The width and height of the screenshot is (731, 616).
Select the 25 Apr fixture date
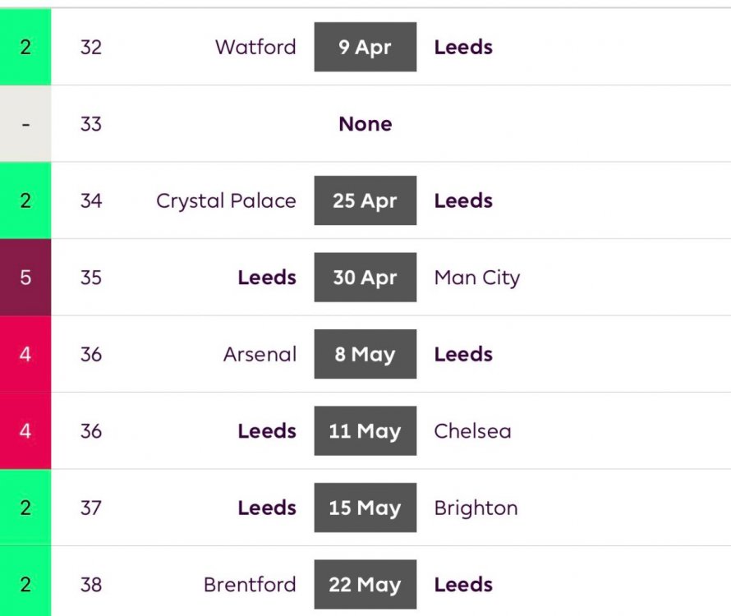pos(365,200)
